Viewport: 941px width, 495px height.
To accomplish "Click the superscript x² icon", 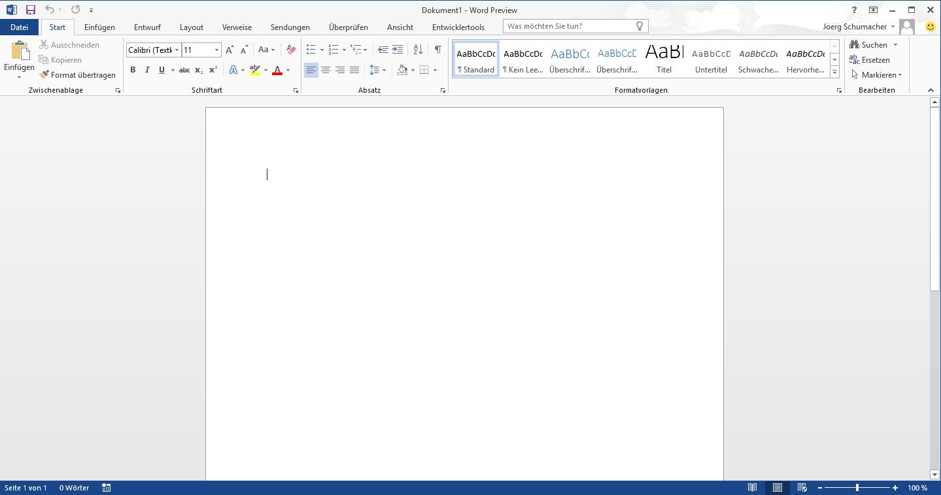I will point(213,70).
